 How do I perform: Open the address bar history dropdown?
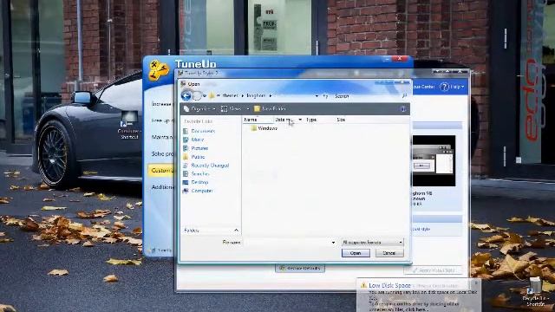coord(317,96)
